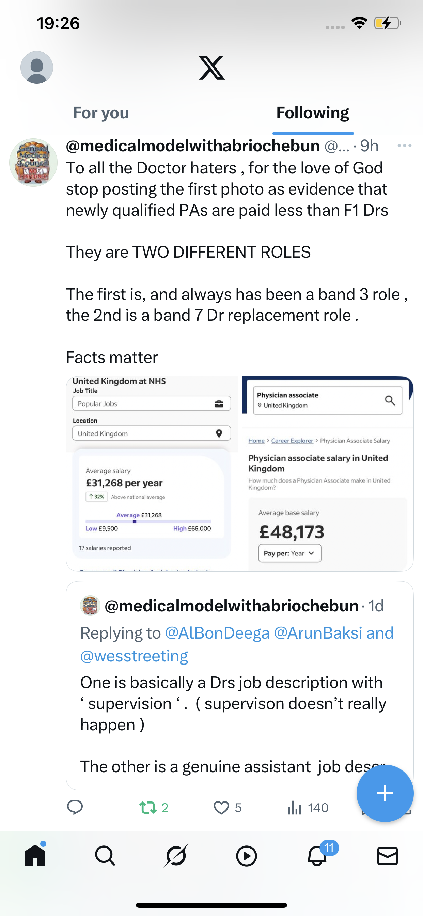Toggle repost on the tweet
Image resolution: width=423 pixels, height=916 pixels.
[148, 808]
